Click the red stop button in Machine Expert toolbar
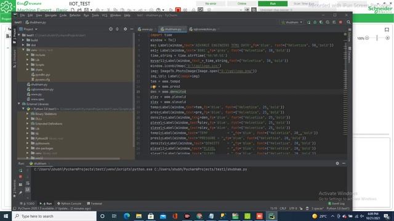The image size is (394, 221). pos(178,10)
